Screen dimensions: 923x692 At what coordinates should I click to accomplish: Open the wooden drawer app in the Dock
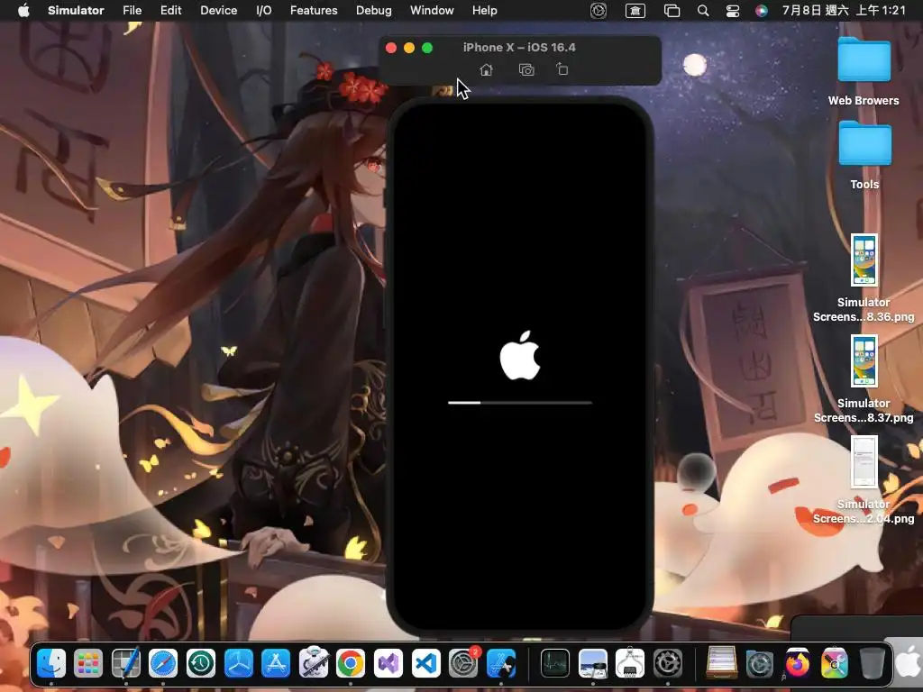[x=722, y=663]
